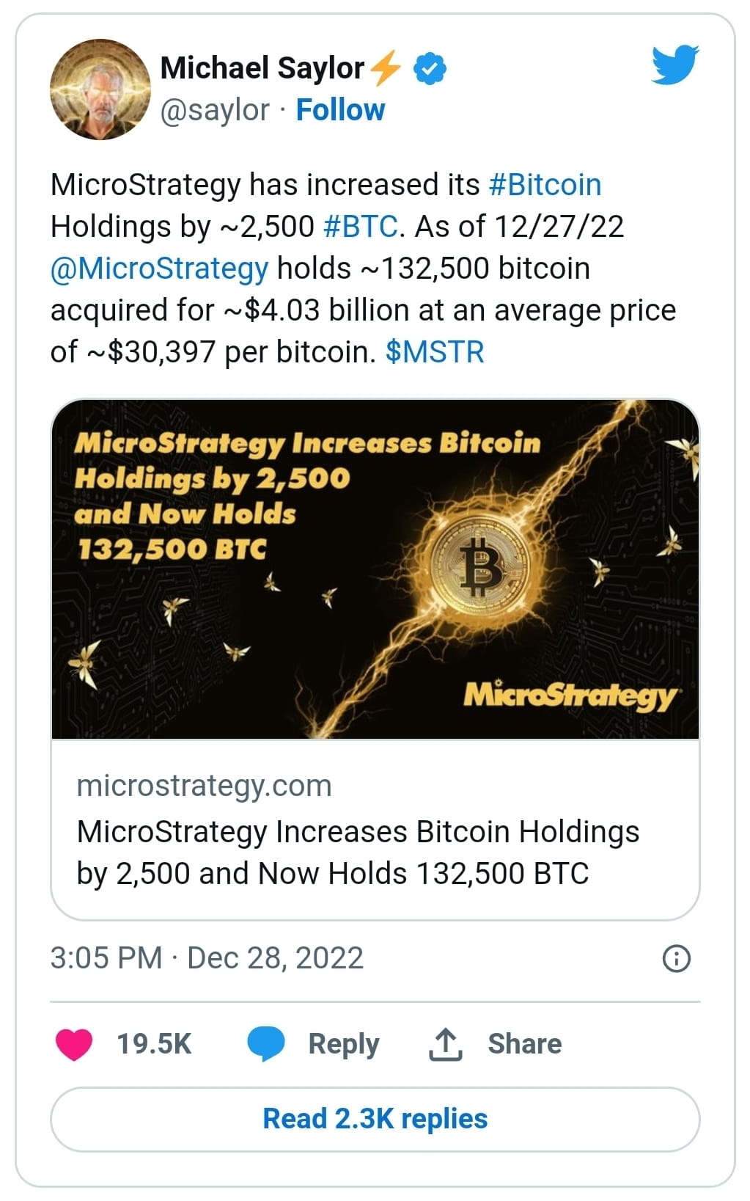Open the microstrategy.com article card

pos(359,829)
